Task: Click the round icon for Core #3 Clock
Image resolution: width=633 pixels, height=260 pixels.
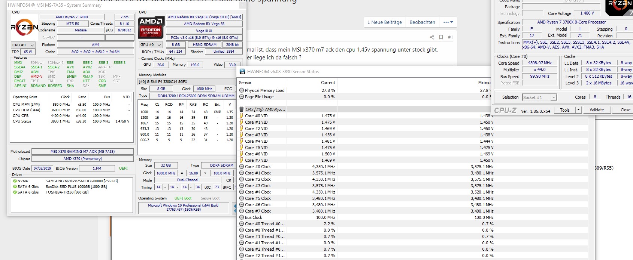Action: pyautogui.click(x=242, y=186)
